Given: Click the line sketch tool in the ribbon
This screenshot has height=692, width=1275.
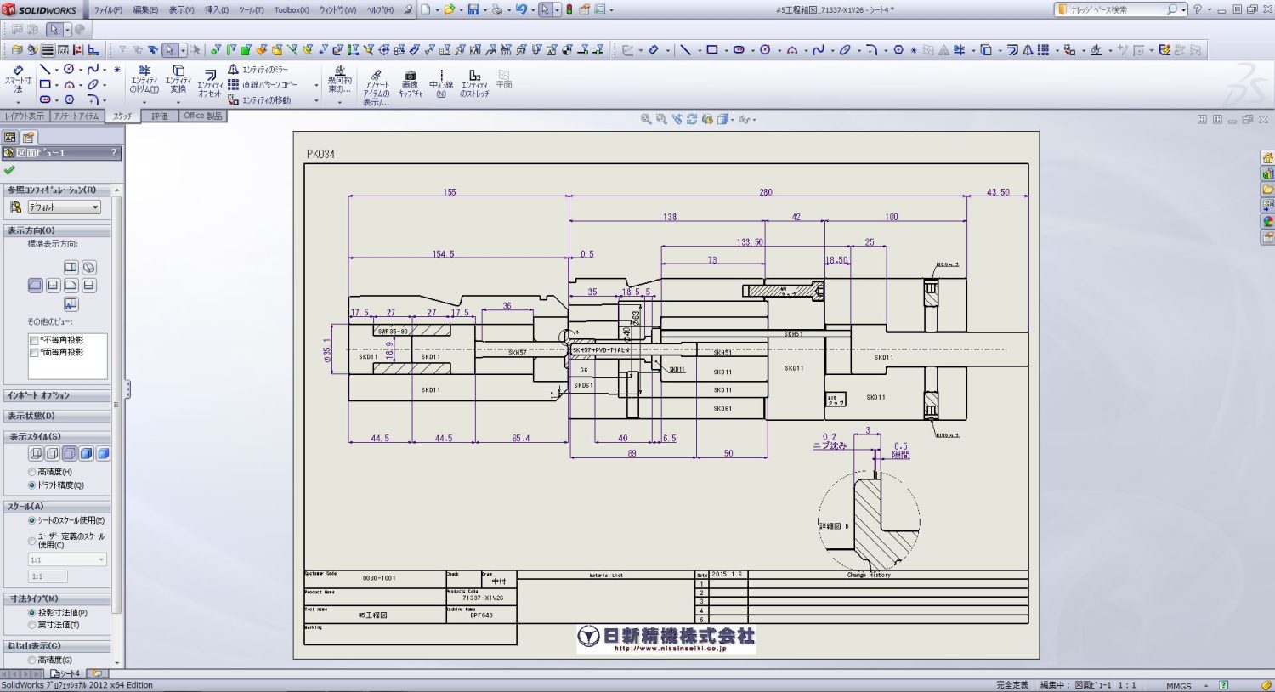Looking at the screenshot, I should pyautogui.click(x=45, y=70).
